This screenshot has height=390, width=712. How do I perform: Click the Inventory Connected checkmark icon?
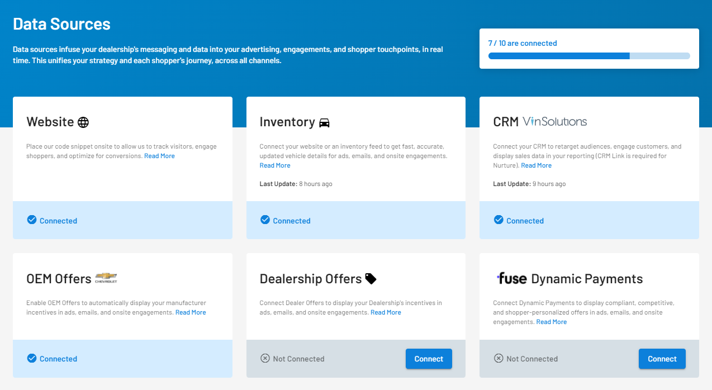point(265,220)
